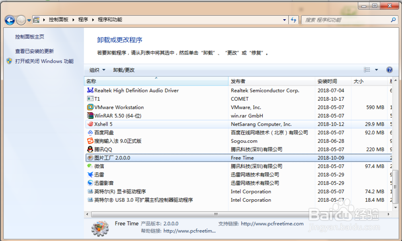Viewport: 402px width, 241px height.
Task: Open the 支持链接 pcfreetime.com URL
Action: coord(272,224)
